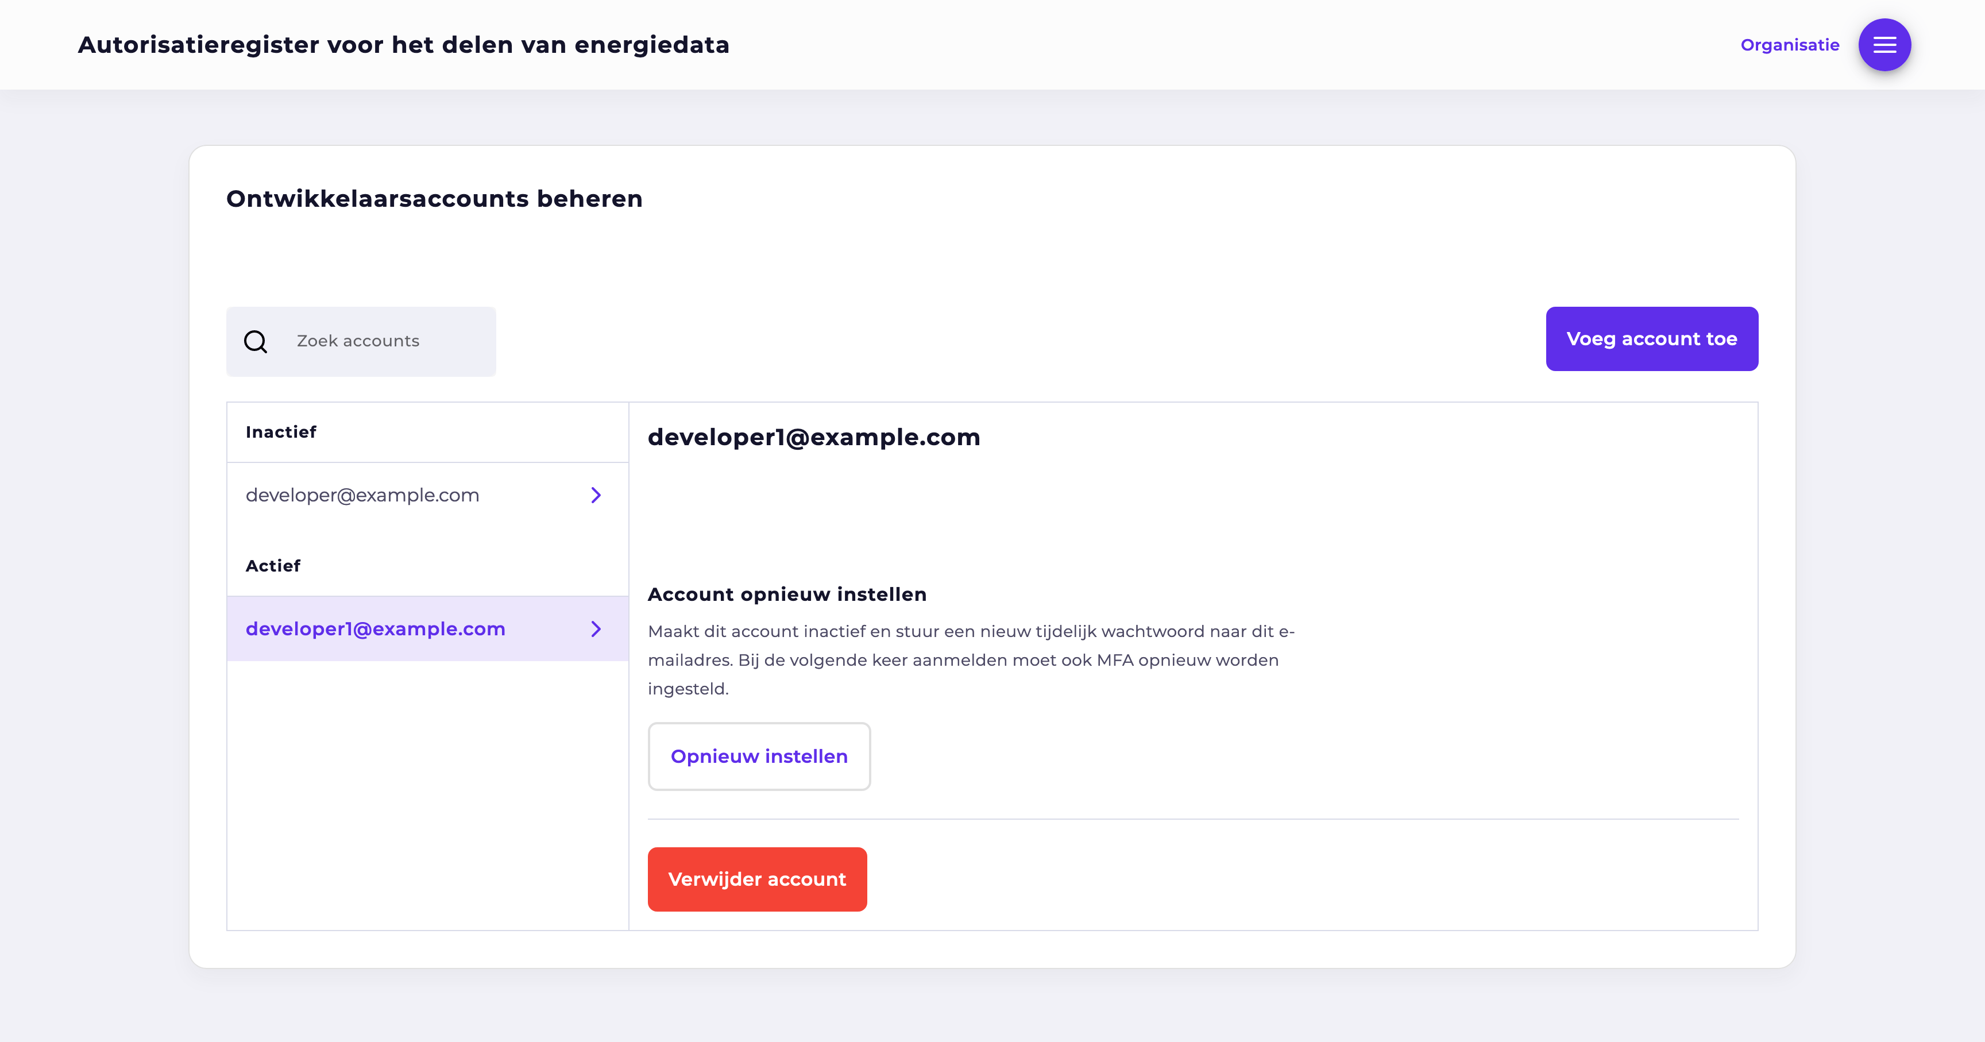Click the Inactief section header

(280, 433)
